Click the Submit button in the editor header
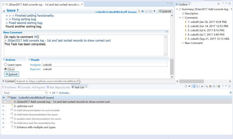The height and width of the screenshot is (139, 233). pos(165,11)
